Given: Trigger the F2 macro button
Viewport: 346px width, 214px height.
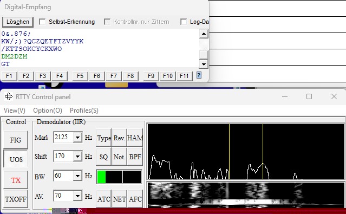Looking at the screenshot, I should coord(26,76).
